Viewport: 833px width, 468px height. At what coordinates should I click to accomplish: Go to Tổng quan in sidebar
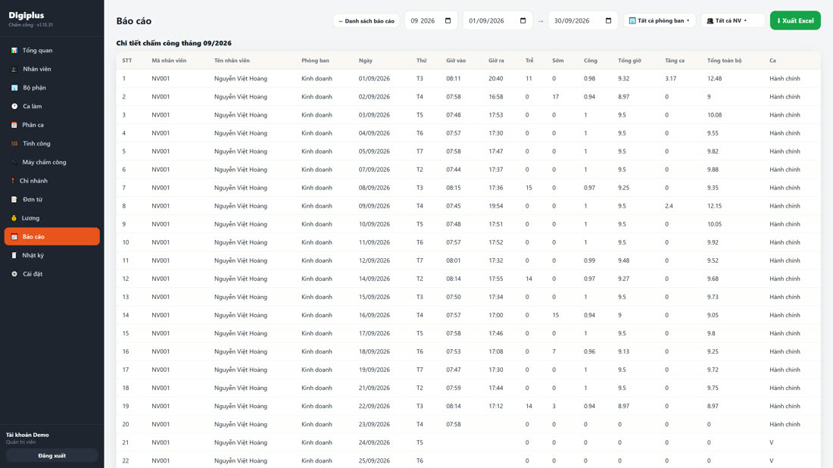coord(52,51)
